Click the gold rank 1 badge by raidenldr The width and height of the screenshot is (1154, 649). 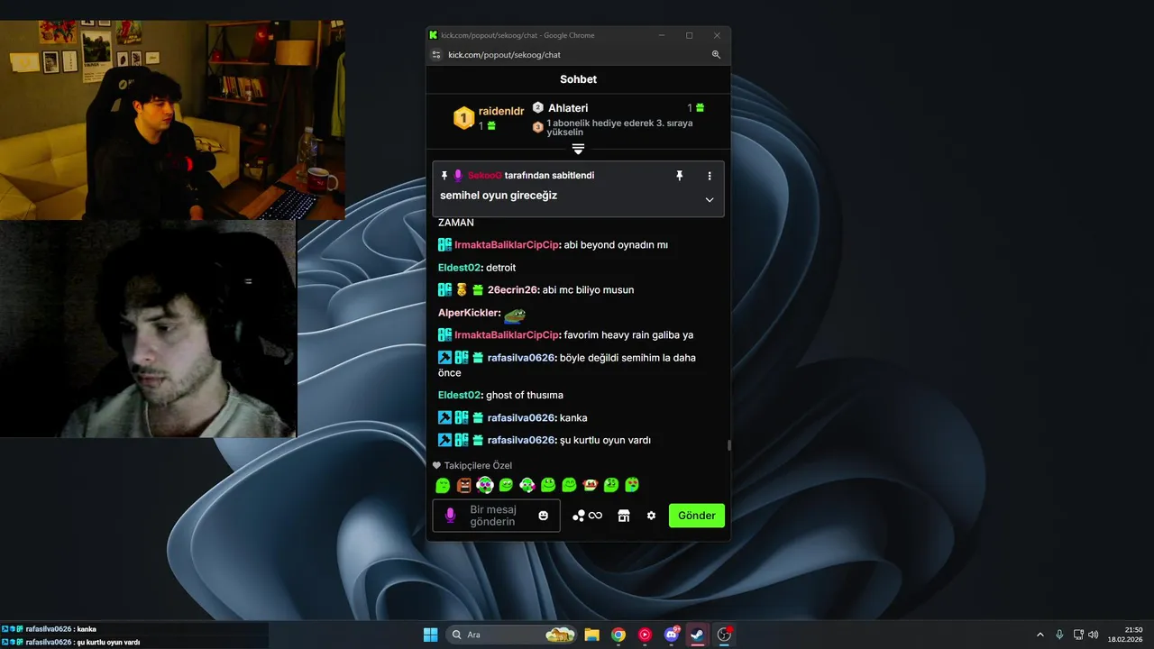point(463,117)
